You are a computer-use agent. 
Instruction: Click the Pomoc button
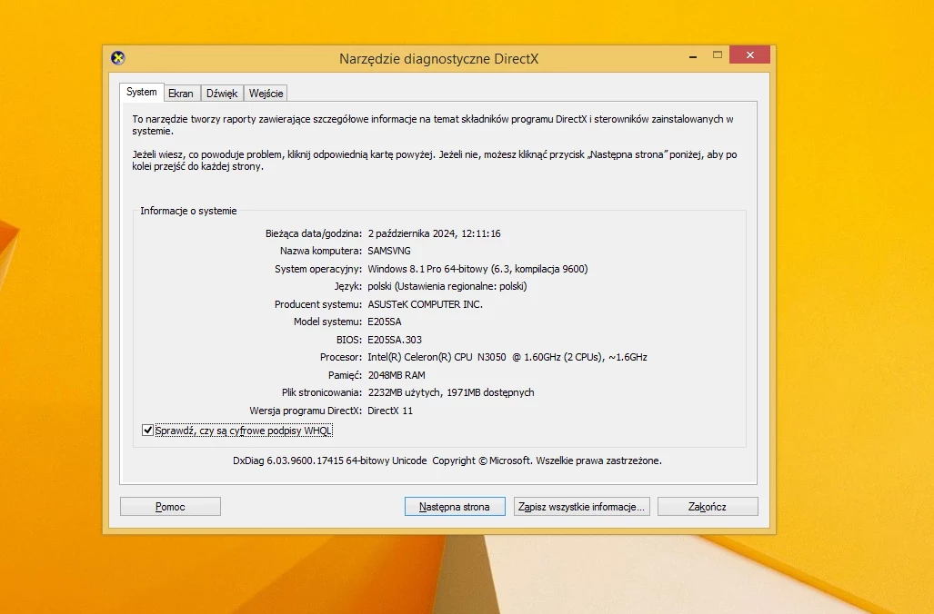pyautogui.click(x=170, y=506)
